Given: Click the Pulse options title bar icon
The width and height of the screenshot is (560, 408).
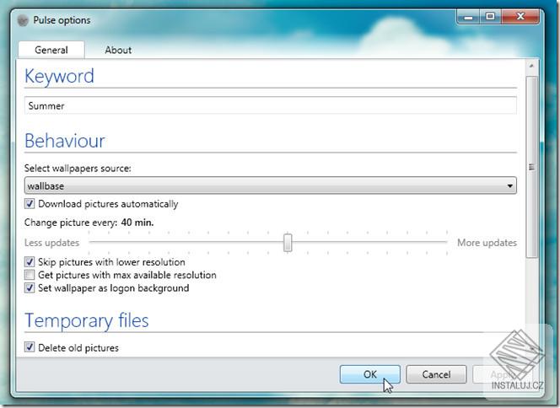Looking at the screenshot, I should [x=23, y=20].
